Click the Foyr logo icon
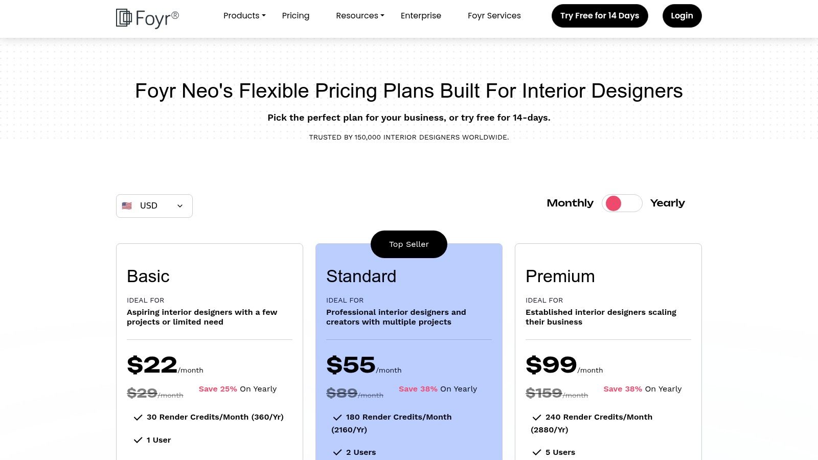818x460 pixels. (x=124, y=17)
